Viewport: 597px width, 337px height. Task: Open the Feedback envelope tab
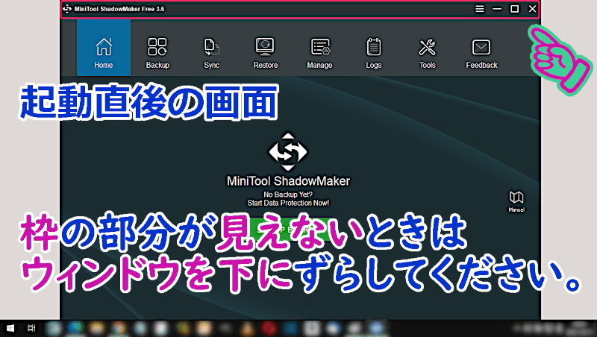pos(481,53)
